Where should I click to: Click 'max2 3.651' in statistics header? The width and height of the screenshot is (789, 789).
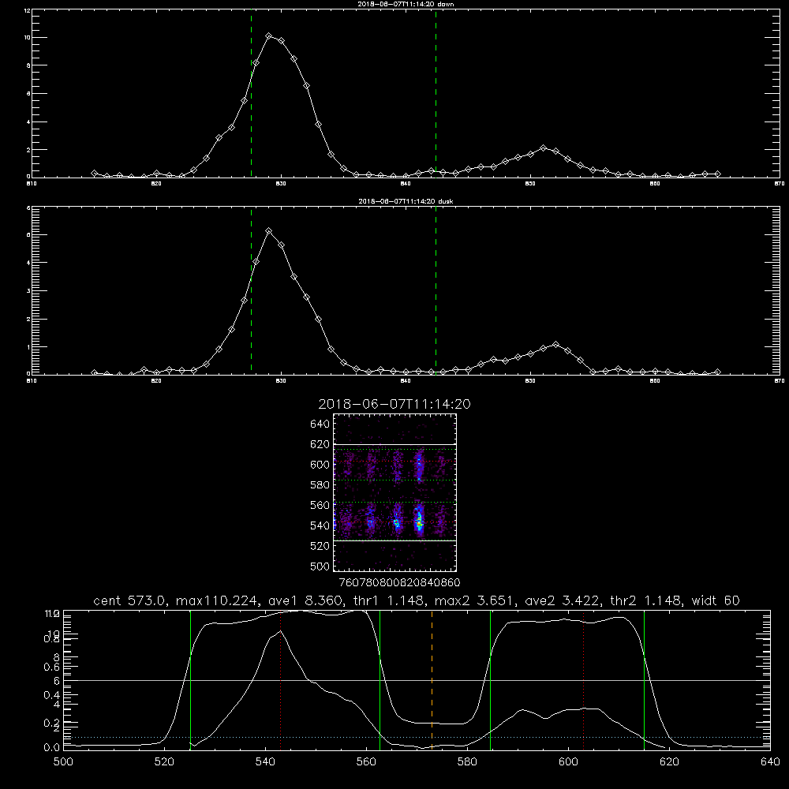[475, 600]
